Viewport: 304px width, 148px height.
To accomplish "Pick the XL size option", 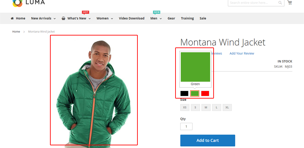I will (227, 108).
